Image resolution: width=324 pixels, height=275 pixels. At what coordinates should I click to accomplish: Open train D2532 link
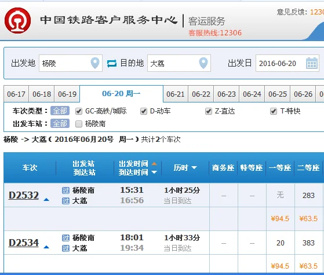[24, 195]
